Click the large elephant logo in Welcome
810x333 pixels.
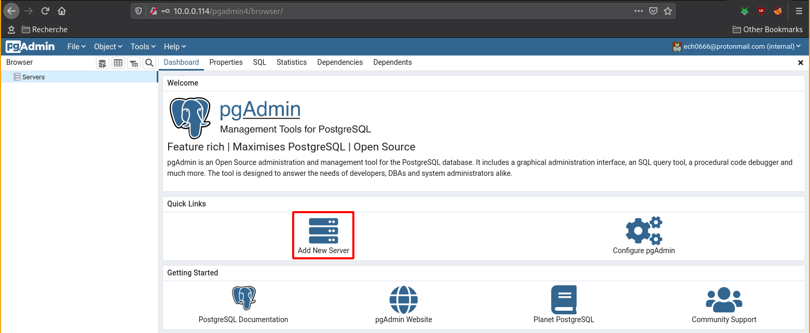(x=190, y=118)
